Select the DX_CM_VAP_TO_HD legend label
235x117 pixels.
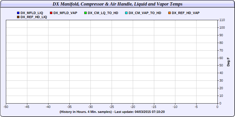point(145,13)
